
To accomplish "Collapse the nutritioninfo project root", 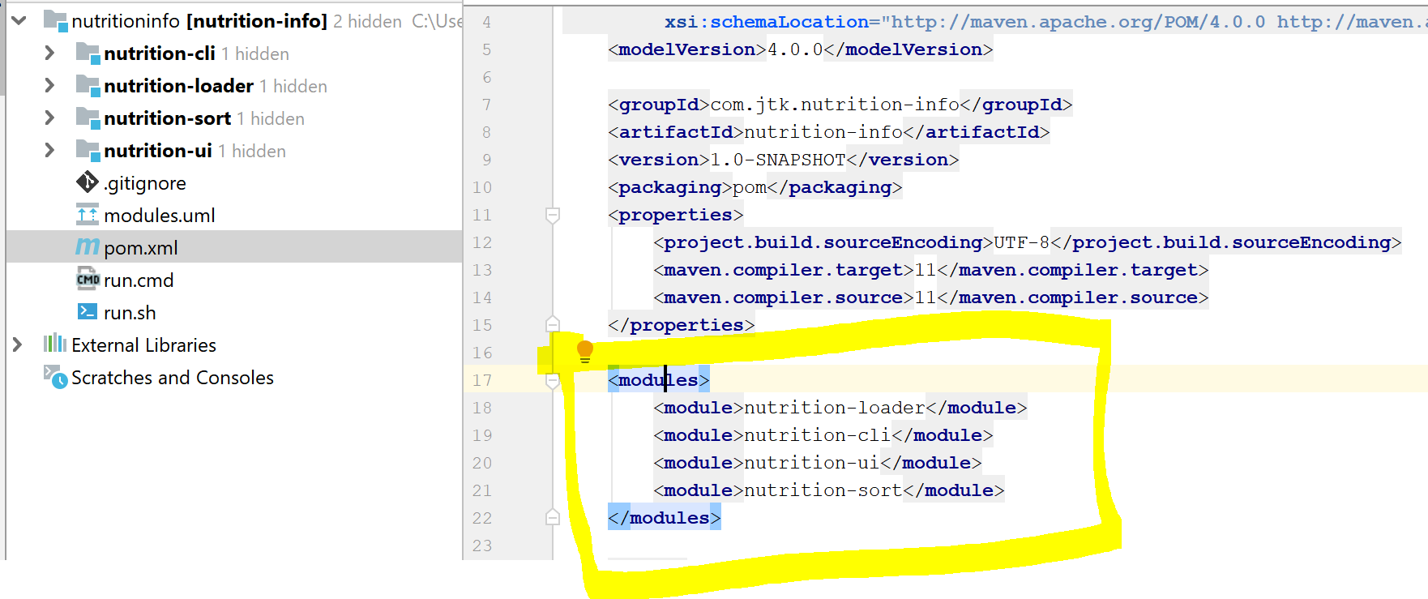I will [19, 20].
